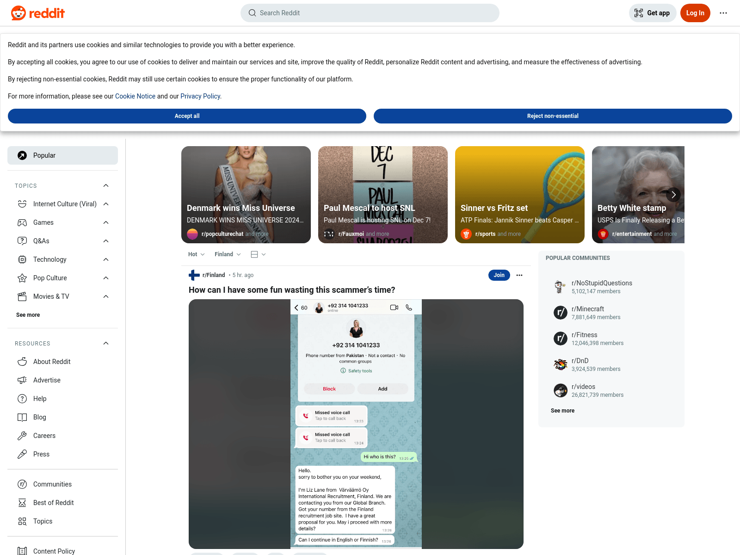Open Topics sidebar item
Viewport: 740px width, 555px height.
tap(62, 521)
